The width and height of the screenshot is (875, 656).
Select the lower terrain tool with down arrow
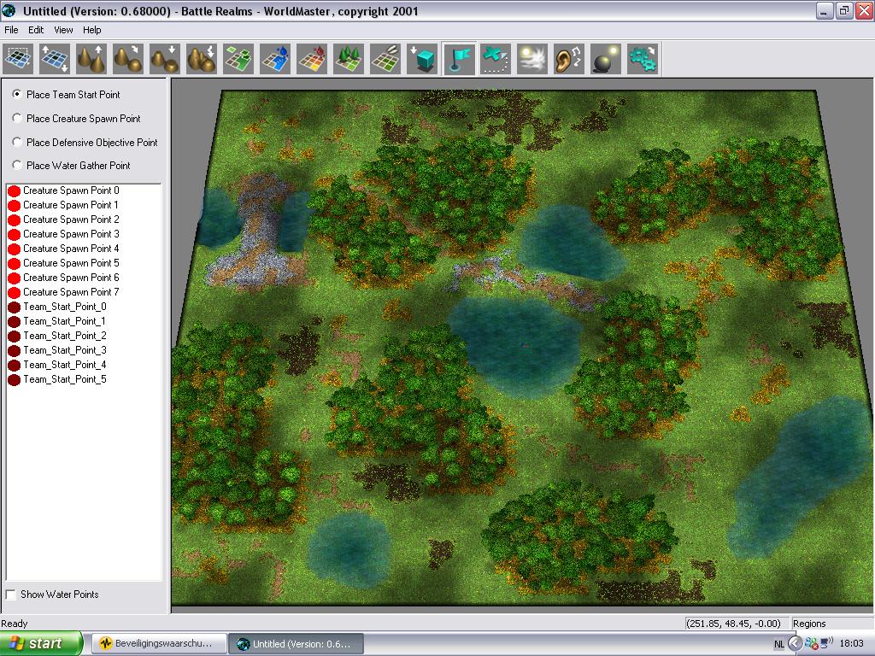pyautogui.click(x=165, y=59)
